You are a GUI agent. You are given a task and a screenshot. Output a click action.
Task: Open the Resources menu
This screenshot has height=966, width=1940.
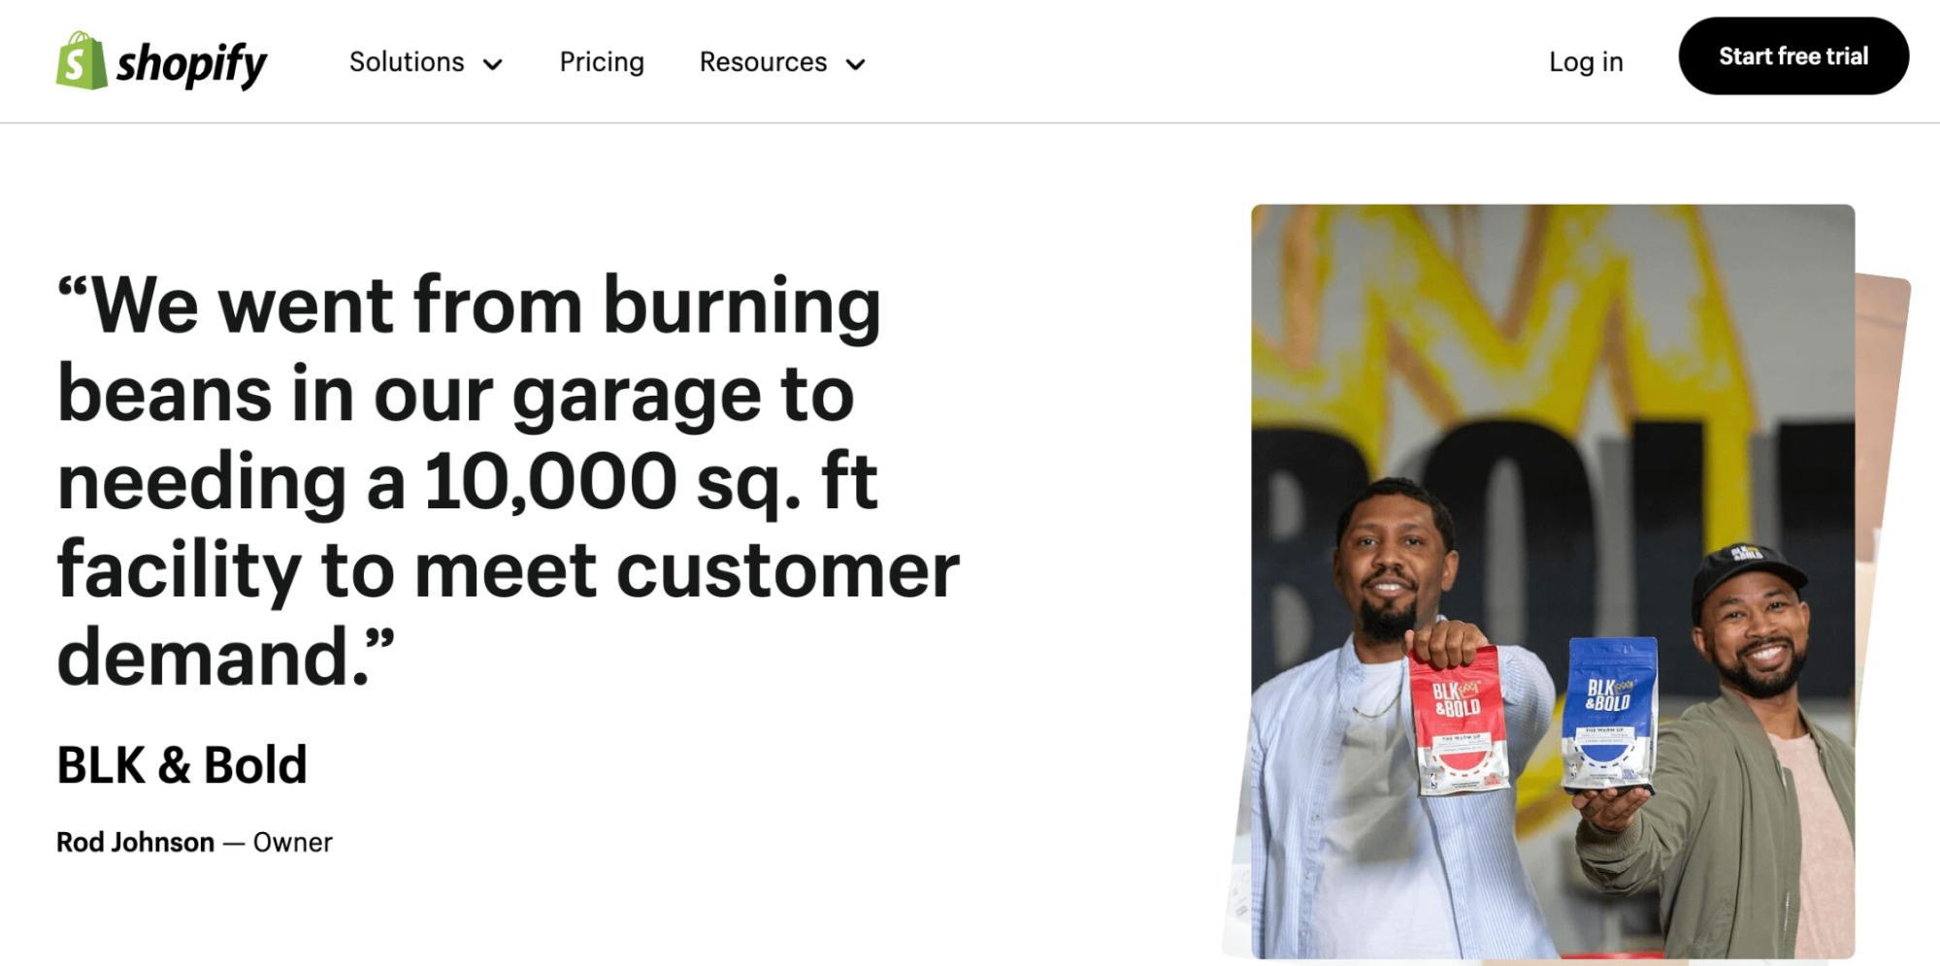763,62
